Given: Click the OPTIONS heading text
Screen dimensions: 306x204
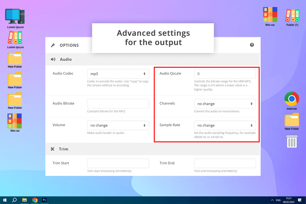Looking at the screenshot, I should (69, 45).
